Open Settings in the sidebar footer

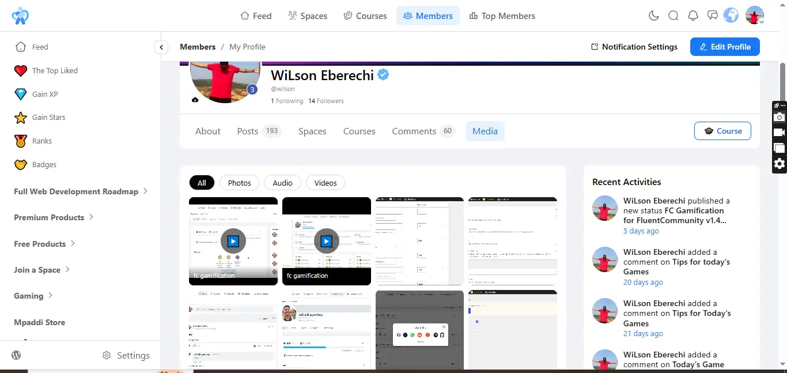pos(126,355)
